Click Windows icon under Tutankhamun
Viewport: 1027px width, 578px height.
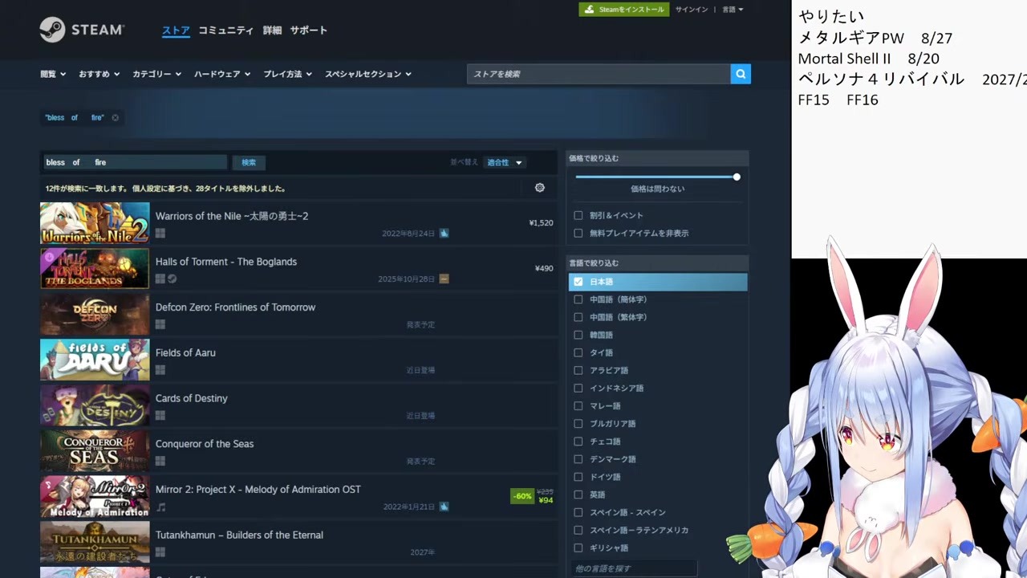point(160,552)
